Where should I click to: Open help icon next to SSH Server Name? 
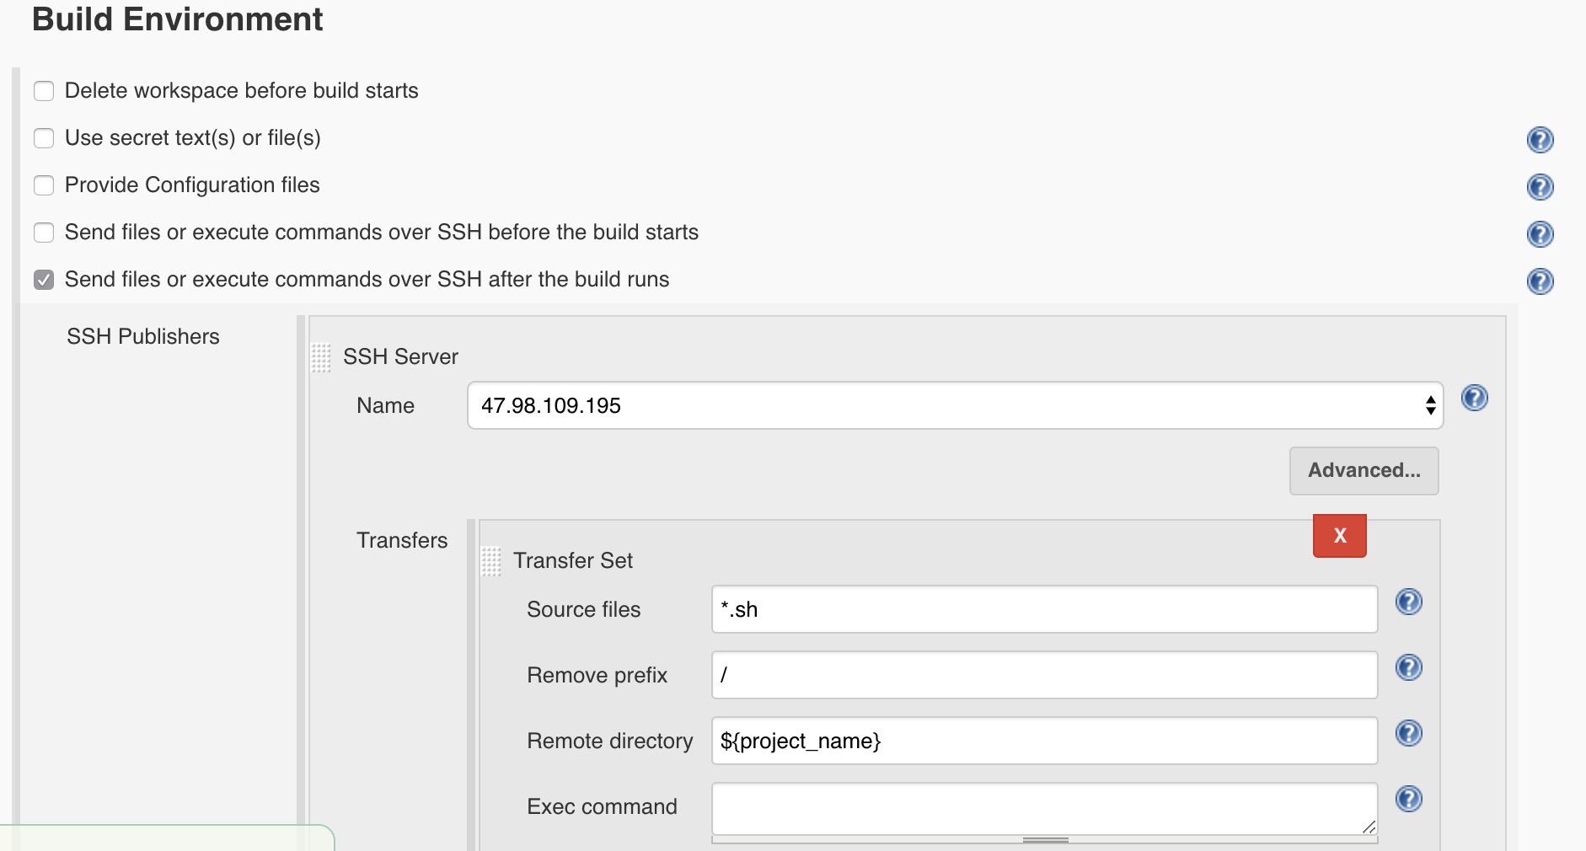click(x=1474, y=398)
